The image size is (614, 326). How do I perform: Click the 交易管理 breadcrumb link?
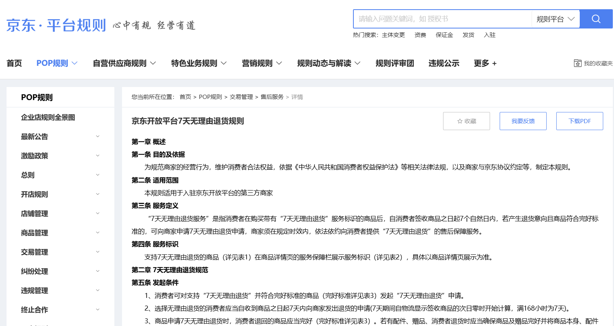point(241,97)
